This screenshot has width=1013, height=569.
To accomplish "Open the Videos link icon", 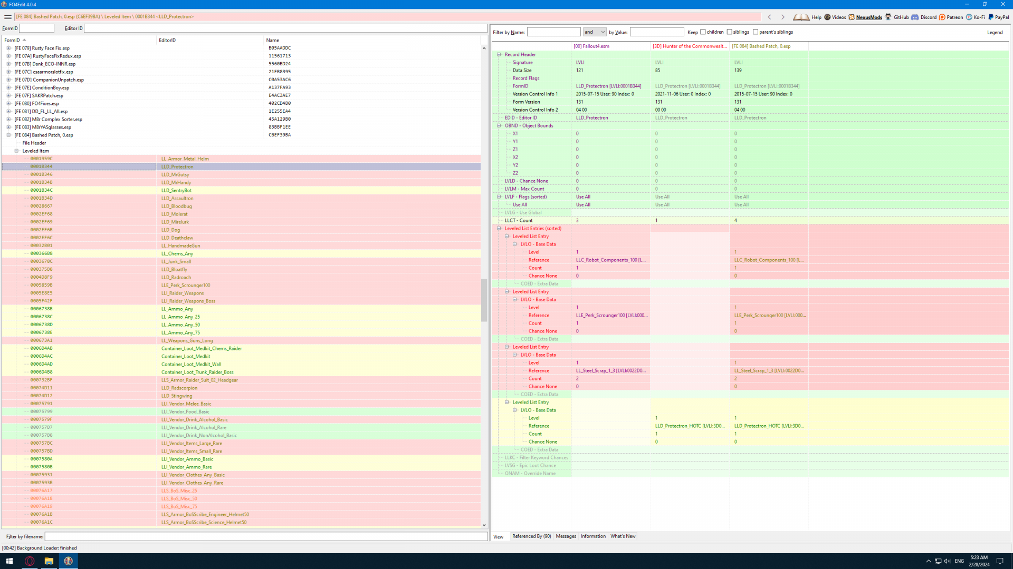I will 827,17.
